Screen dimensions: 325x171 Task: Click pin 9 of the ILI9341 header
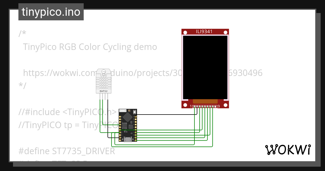click(x=215, y=107)
